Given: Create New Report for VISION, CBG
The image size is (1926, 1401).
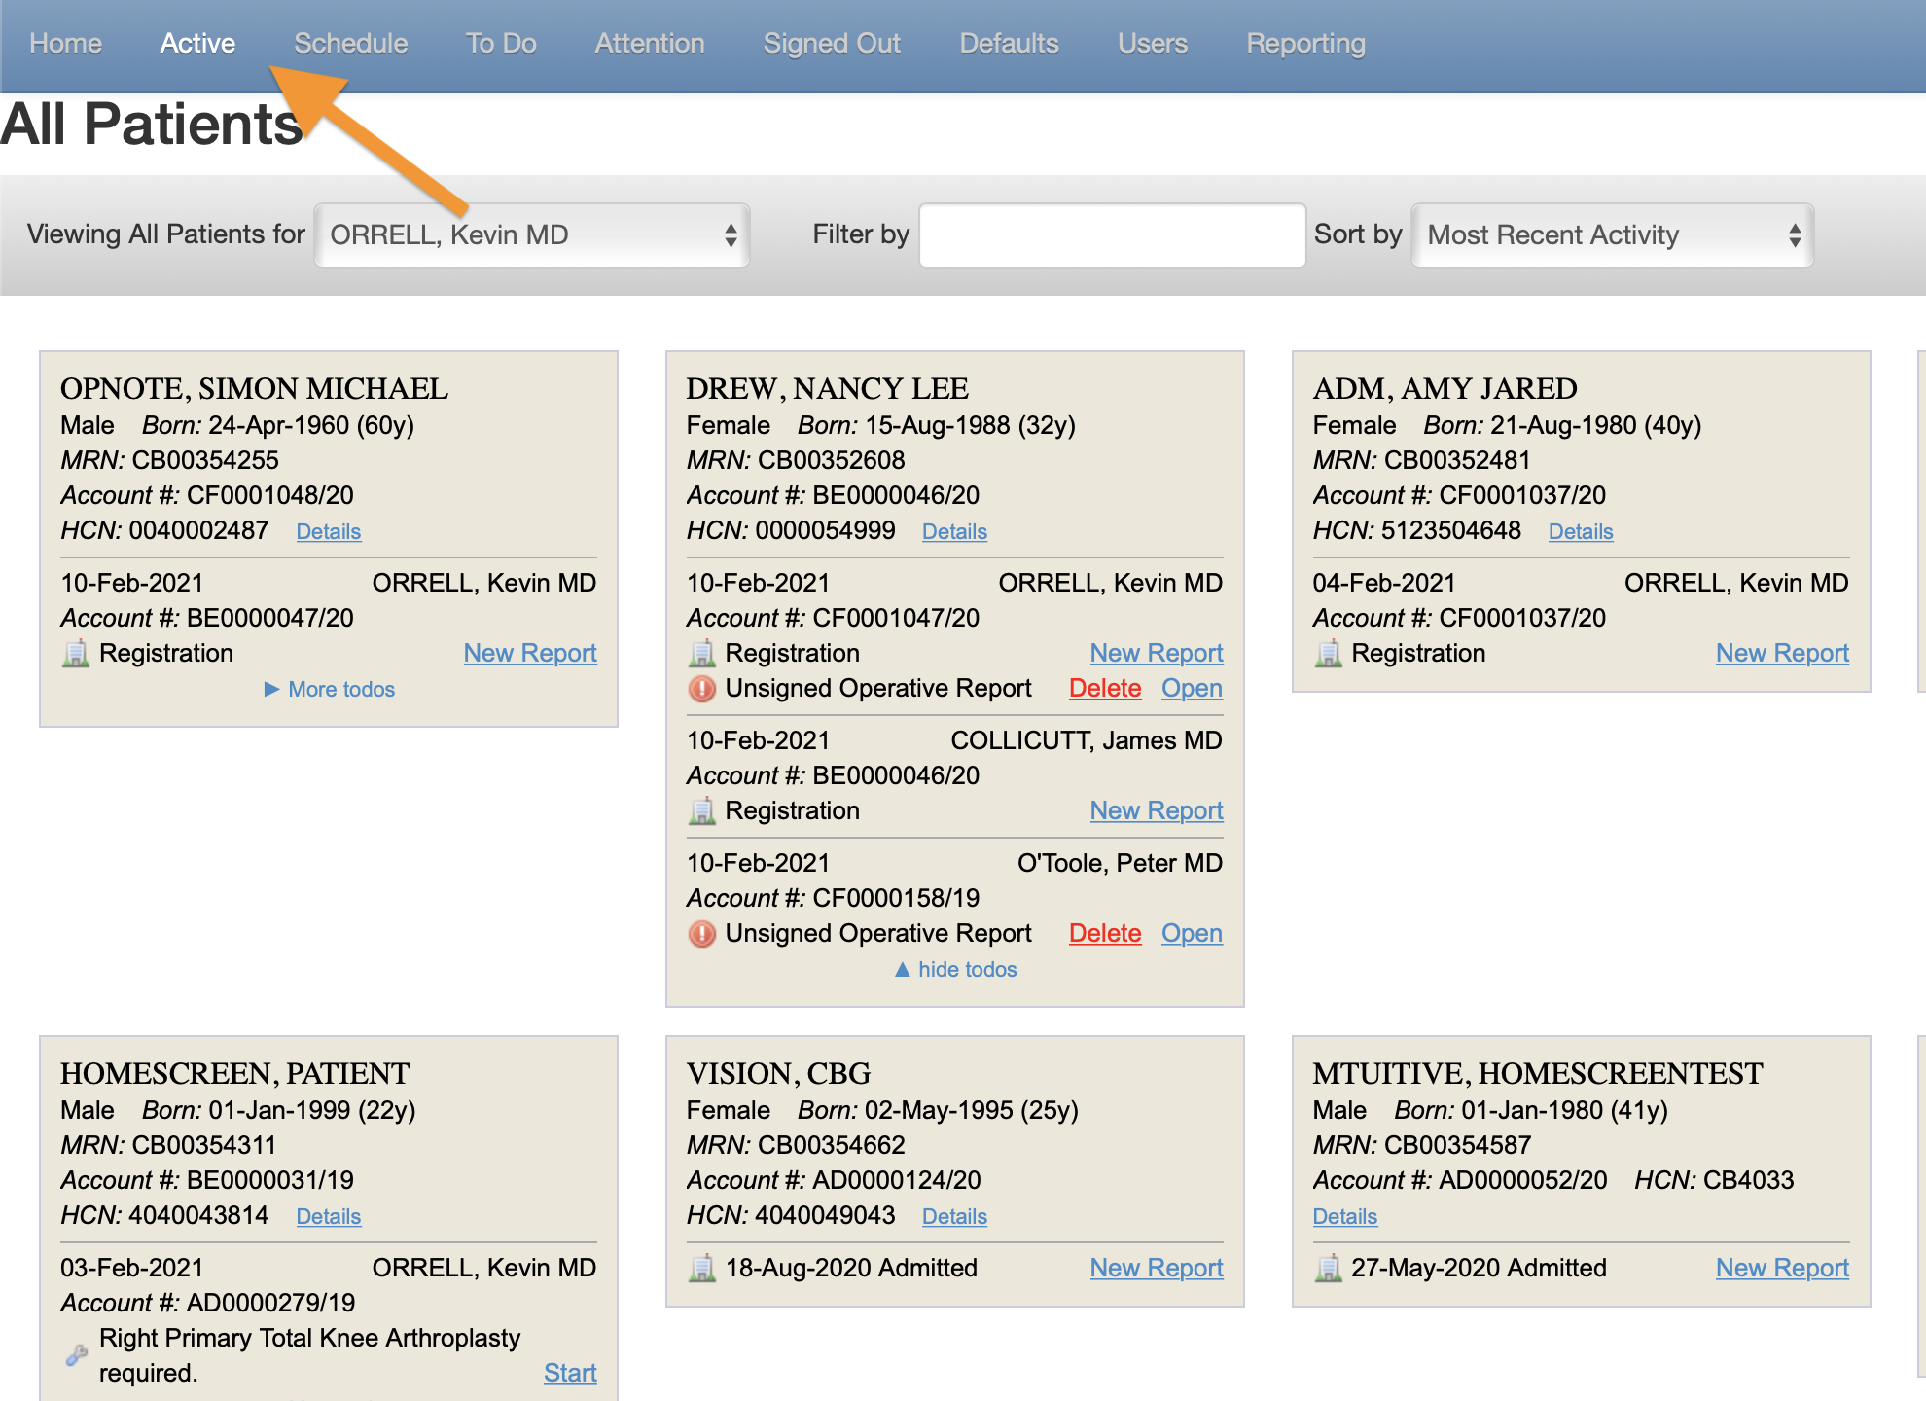Looking at the screenshot, I should tap(1157, 1268).
